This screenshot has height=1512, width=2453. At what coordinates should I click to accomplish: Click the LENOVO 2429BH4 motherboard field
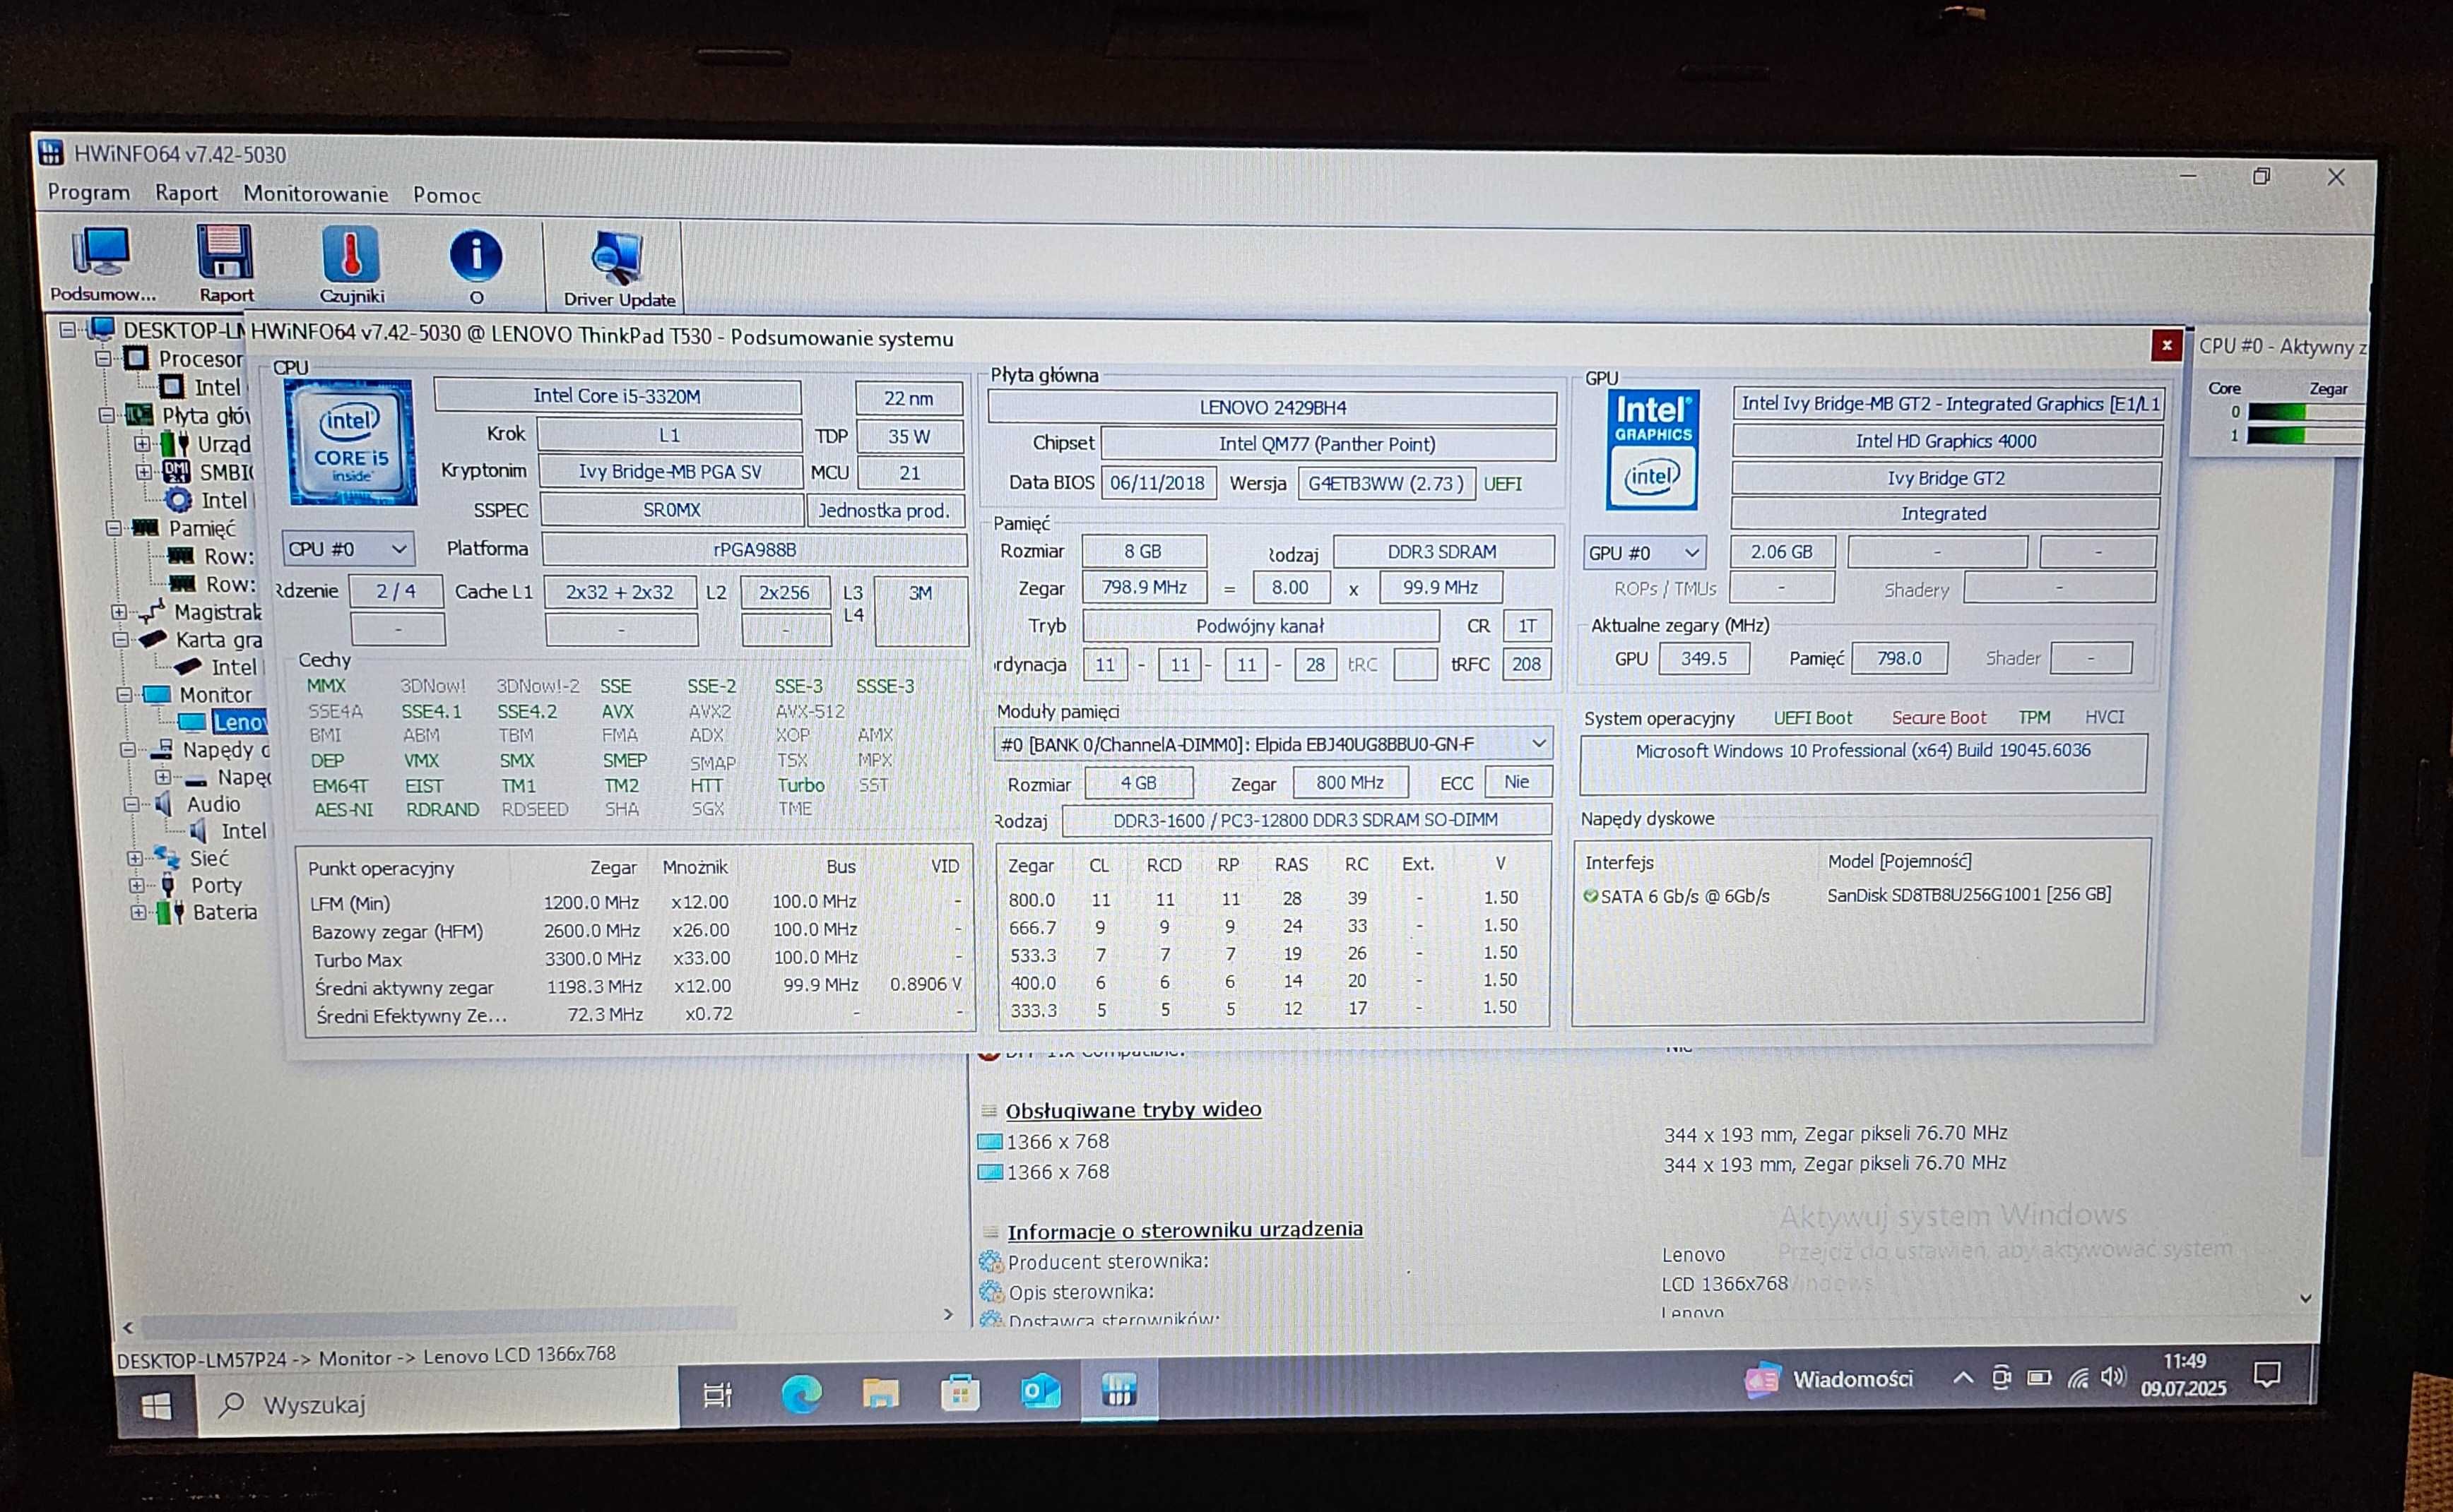[x=1272, y=407]
